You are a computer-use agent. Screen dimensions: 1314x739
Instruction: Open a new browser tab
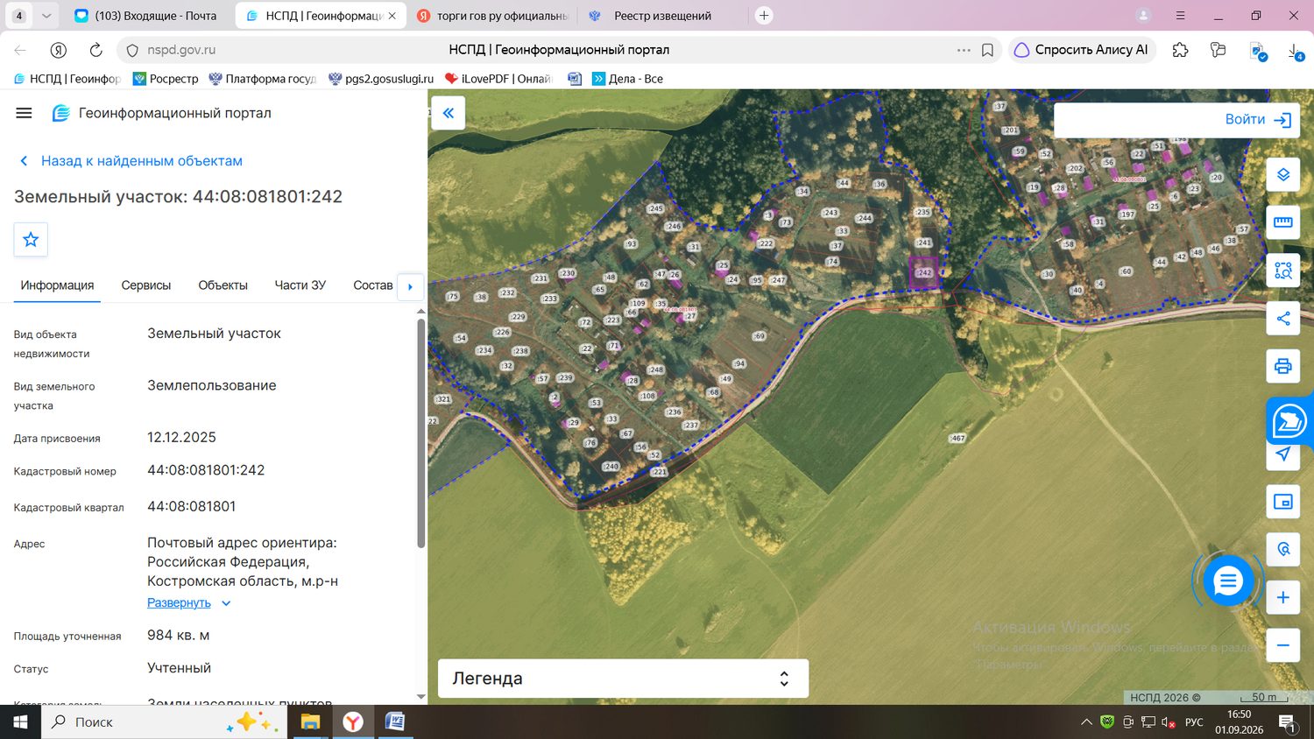[764, 16]
